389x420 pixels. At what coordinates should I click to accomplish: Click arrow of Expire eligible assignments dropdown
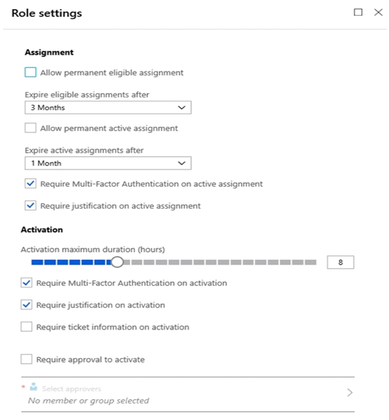[x=182, y=108]
